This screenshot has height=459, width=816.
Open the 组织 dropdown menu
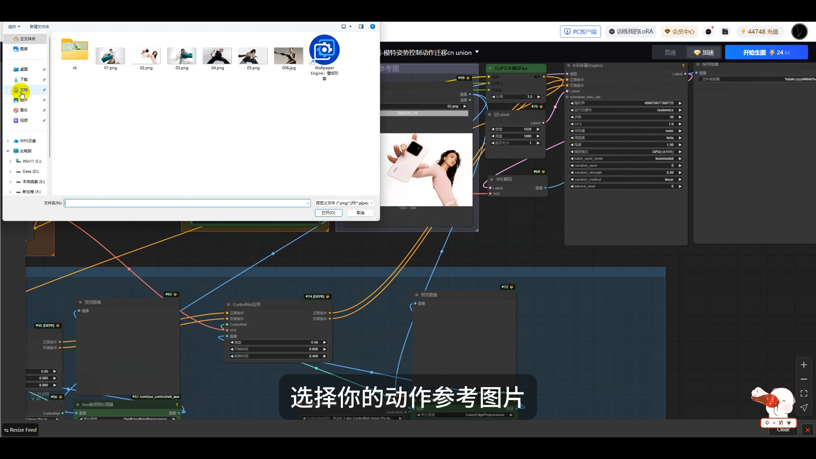13,26
